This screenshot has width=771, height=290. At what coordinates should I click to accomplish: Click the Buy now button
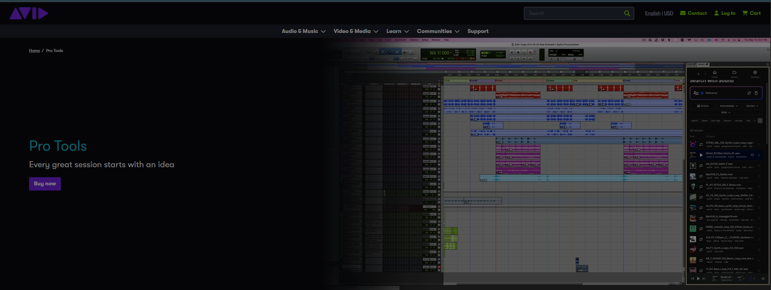tap(45, 184)
